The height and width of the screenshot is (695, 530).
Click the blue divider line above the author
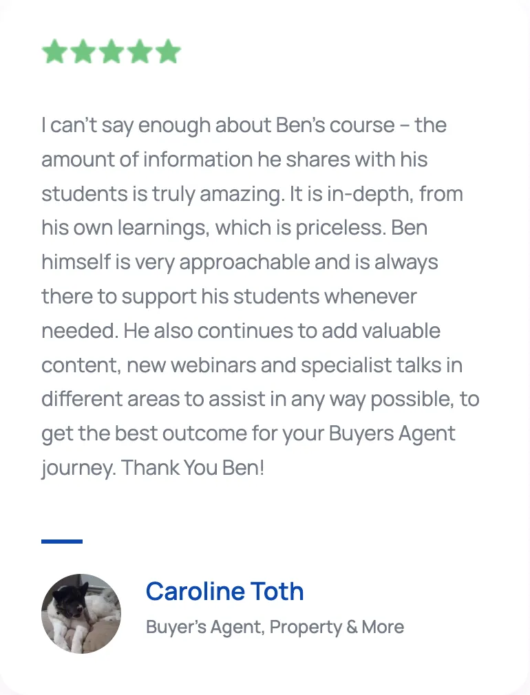62,541
